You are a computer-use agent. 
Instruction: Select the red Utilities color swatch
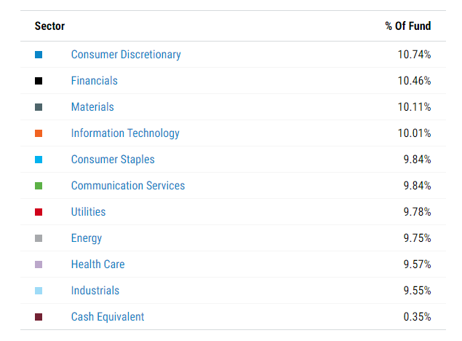39,212
